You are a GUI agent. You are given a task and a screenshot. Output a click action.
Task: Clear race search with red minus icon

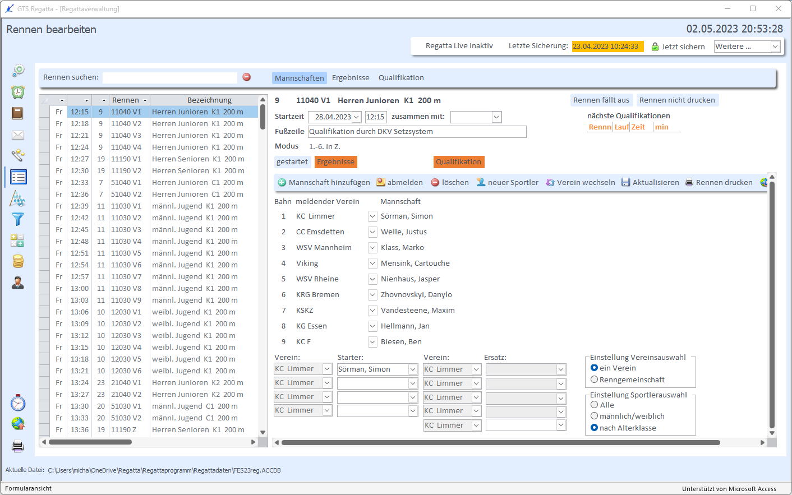(247, 77)
